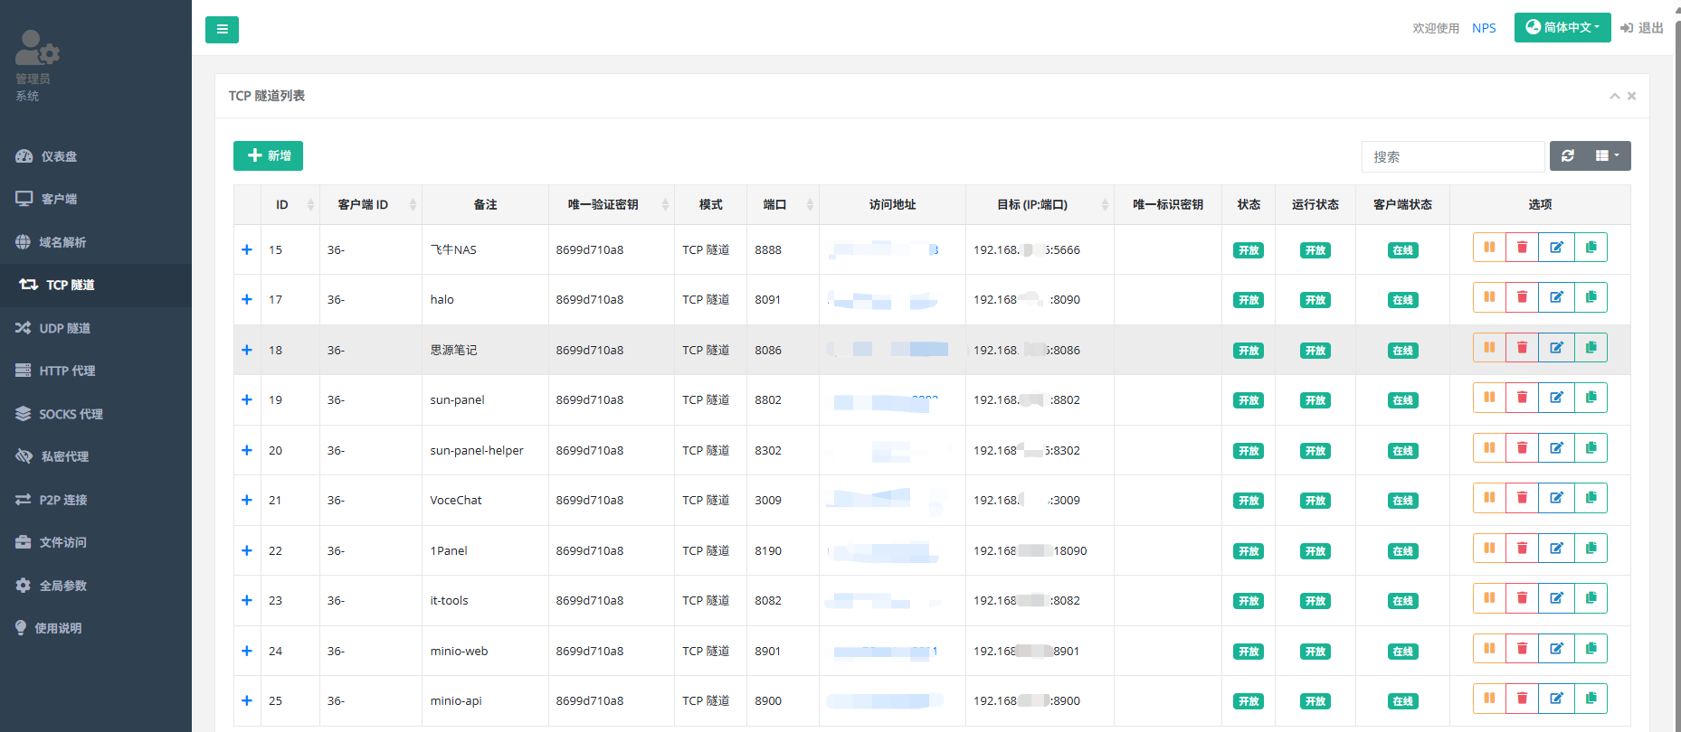Screen dimensions: 1681x732
Task: Pause the 思源笔记 tunnel
Action: coord(1489,348)
